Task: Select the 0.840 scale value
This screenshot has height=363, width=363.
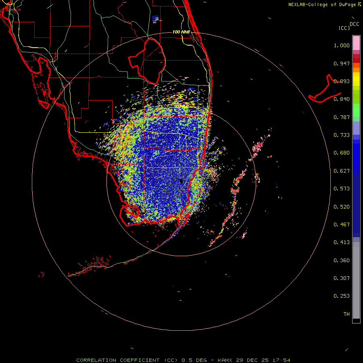Action: (342, 99)
